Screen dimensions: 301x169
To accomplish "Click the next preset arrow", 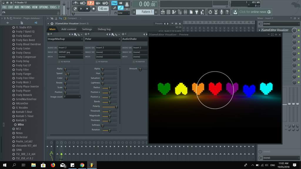I will pyautogui.click(x=168, y=23).
